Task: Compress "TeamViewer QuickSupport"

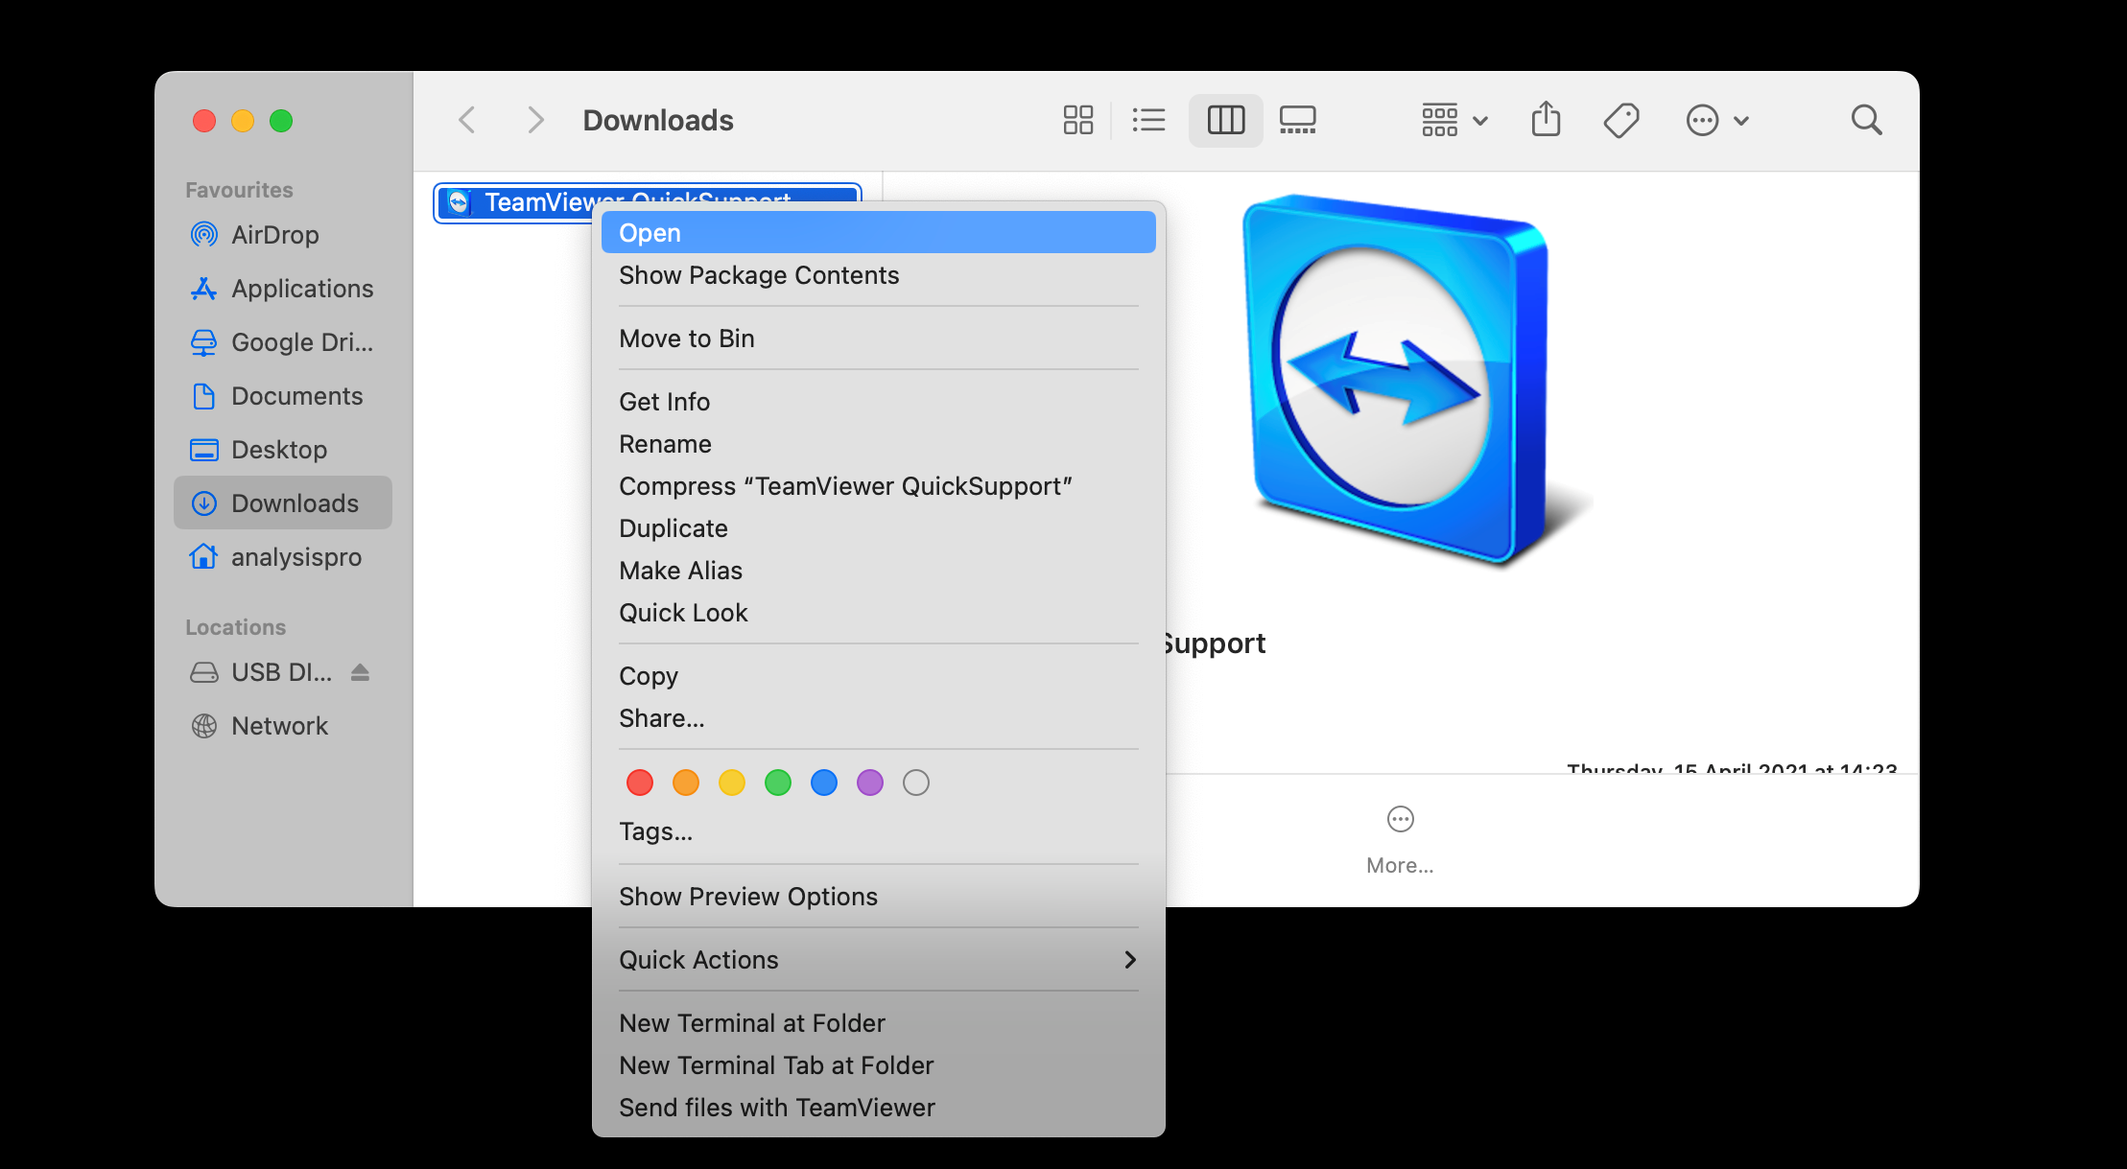Action: coord(878,486)
